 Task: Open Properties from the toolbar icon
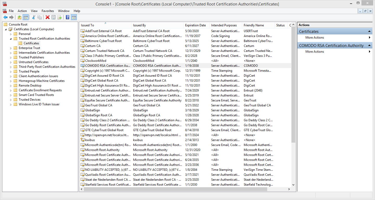click(x=54, y=17)
